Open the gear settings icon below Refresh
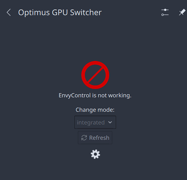 pyautogui.click(x=95, y=154)
